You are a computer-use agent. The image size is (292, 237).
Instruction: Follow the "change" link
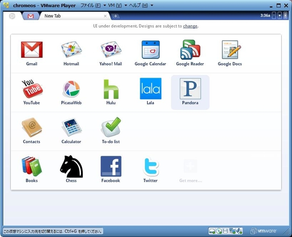click(190, 26)
